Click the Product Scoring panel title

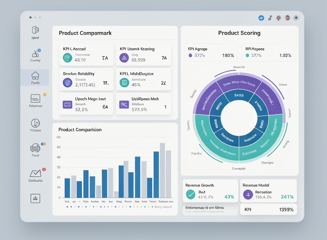(x=239, y=33)
